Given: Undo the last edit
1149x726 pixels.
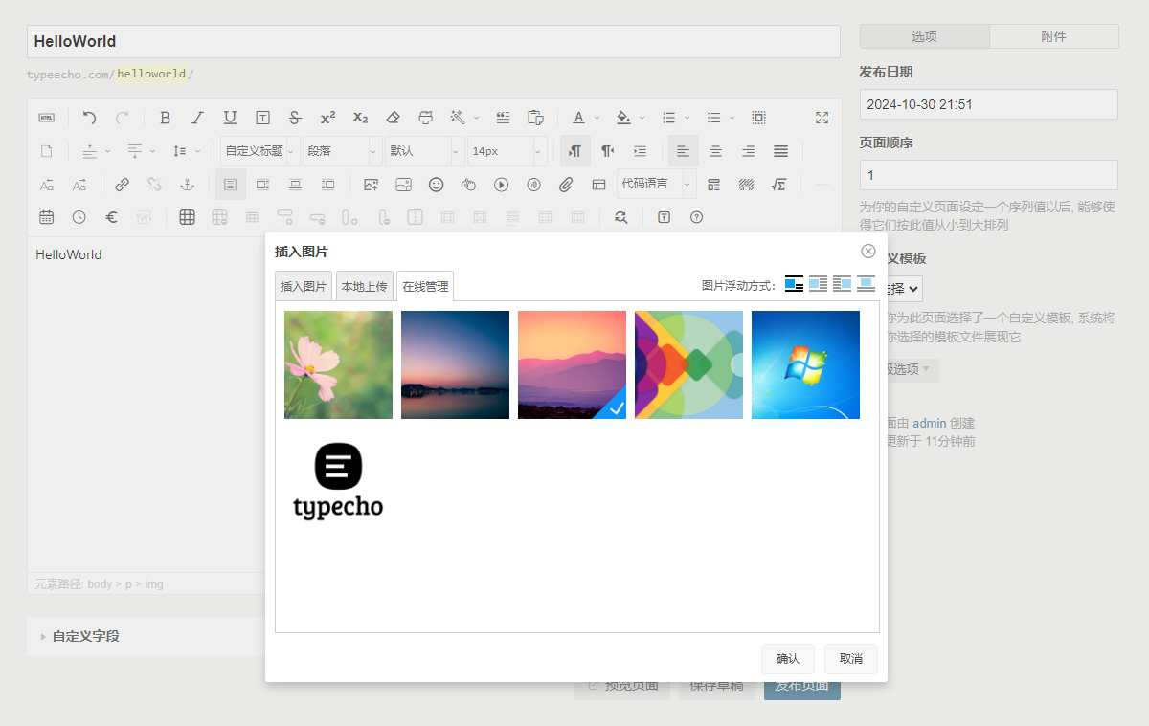Looking at the screenshot, I should click(89, 118).
